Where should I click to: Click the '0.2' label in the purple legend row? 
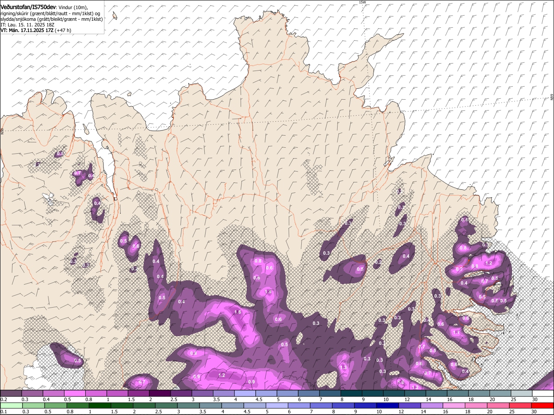(x=3, y=399)
